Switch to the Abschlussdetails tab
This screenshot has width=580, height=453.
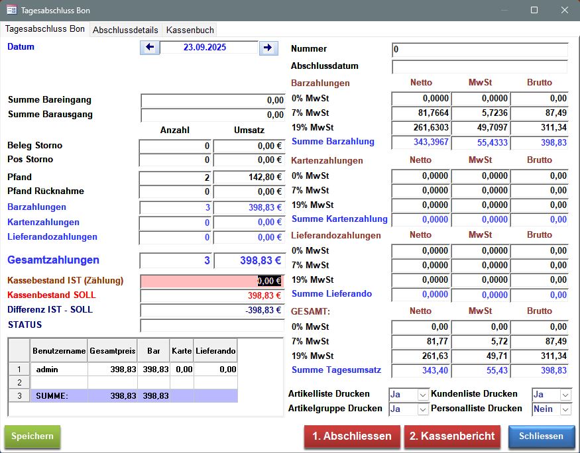pyautogui.click(x=125, y=30)
